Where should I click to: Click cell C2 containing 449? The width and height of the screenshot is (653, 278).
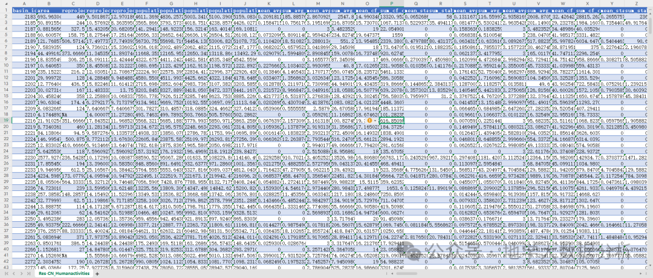click(x=73, y=15)
